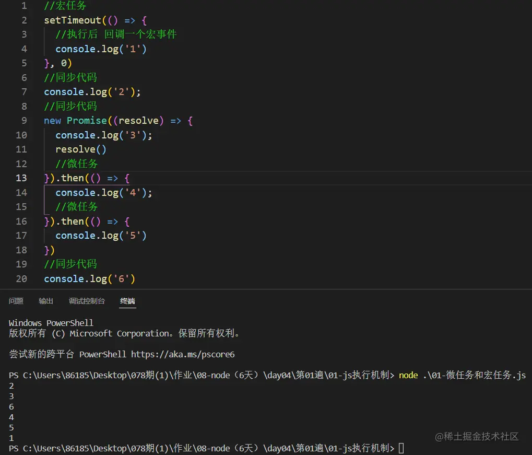Viewport: 532px width, 455px height.
Task: Click the //同步代码 comment on line 19
Action: click(70, 264)
